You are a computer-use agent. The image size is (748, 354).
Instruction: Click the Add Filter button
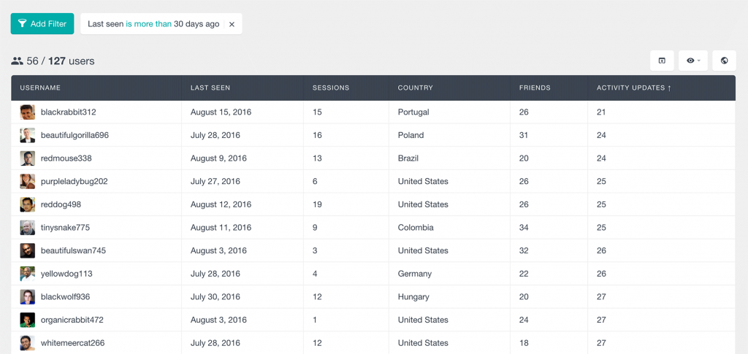click(42, 24)
